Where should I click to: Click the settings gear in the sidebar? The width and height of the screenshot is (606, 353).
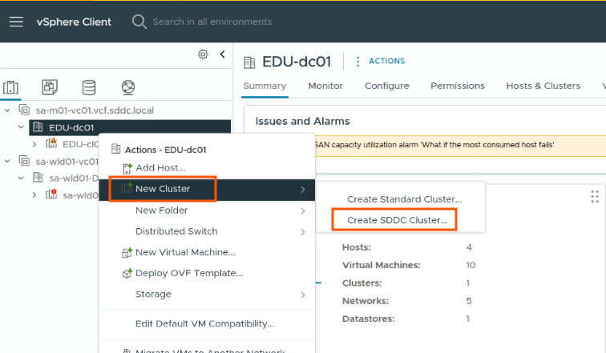point(203,54)
